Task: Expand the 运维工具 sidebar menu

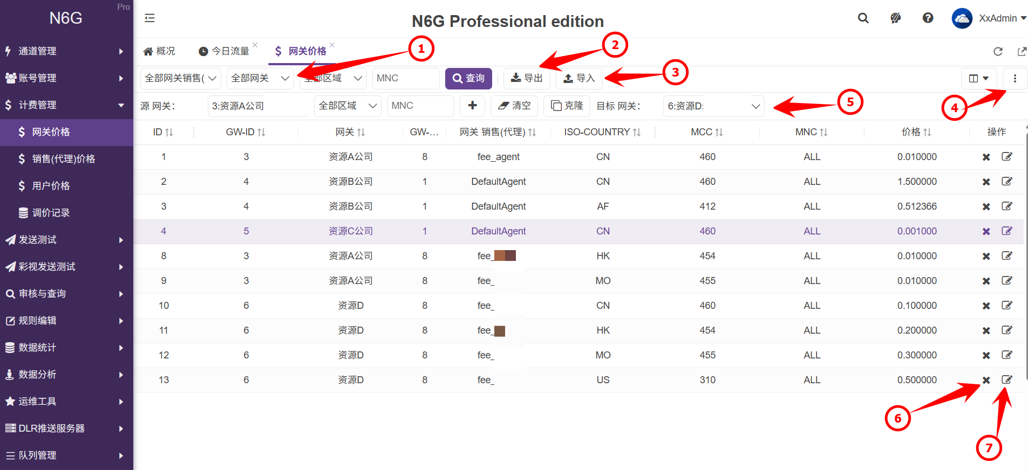Action: 66,402
